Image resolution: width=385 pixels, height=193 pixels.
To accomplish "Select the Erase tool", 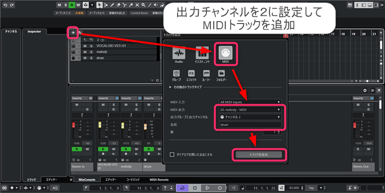I will click(x=118, y=5).
